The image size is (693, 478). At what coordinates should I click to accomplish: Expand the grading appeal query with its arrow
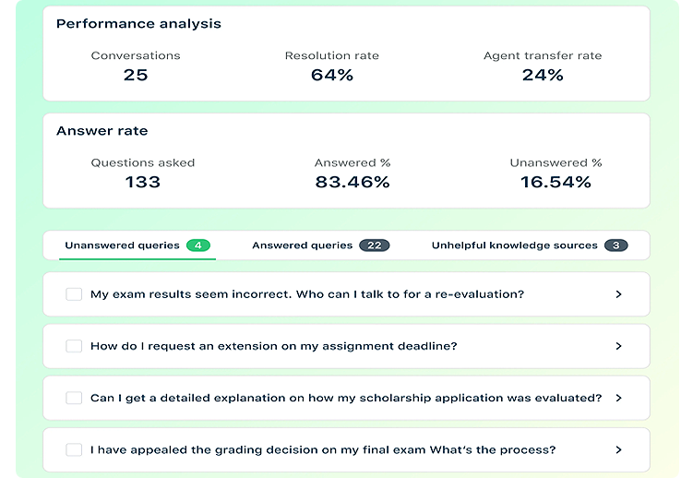pyautogui.click(x=618, y=449)
